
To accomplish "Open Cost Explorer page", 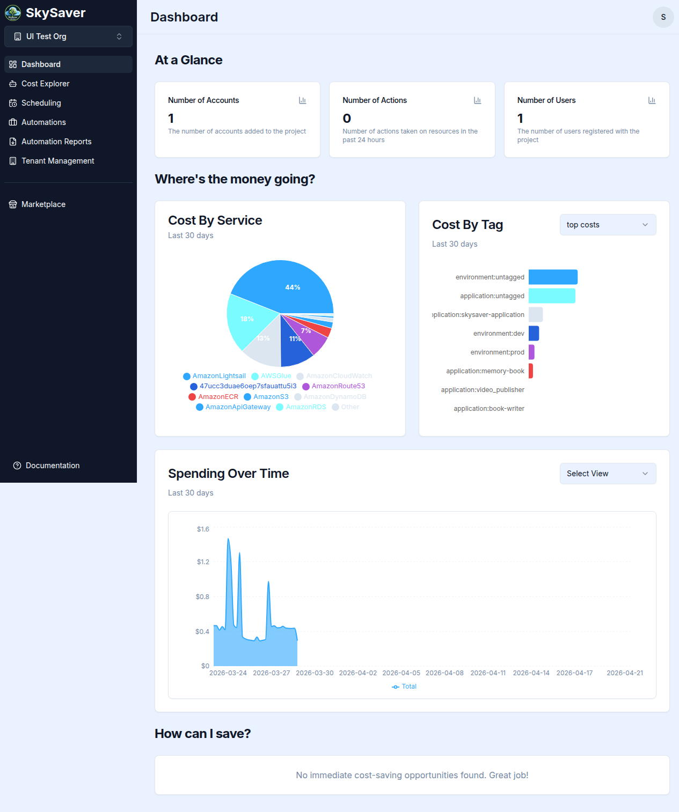I will pos(68,84).
